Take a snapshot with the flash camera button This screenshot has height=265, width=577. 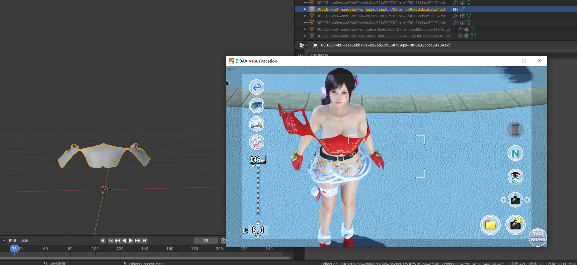pos(515,225)
